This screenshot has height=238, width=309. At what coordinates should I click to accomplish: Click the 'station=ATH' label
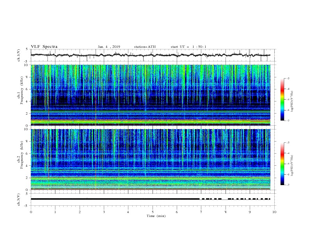(x=145, y=47)
